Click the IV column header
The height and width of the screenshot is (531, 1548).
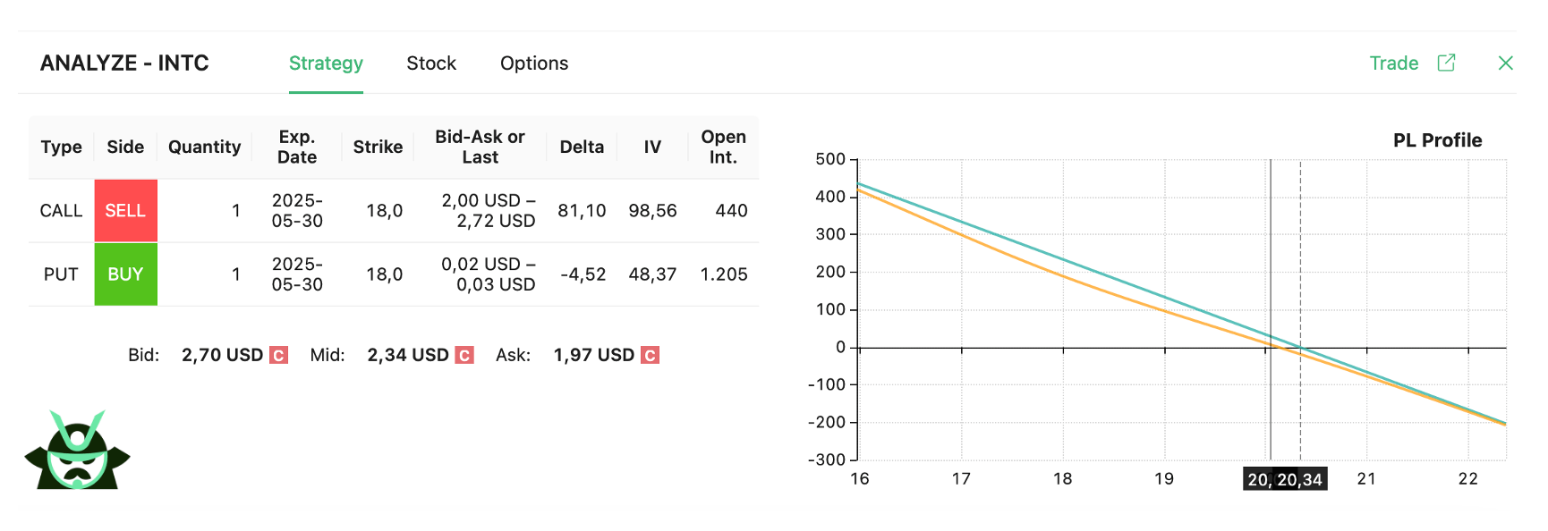[x=651, y=147]
